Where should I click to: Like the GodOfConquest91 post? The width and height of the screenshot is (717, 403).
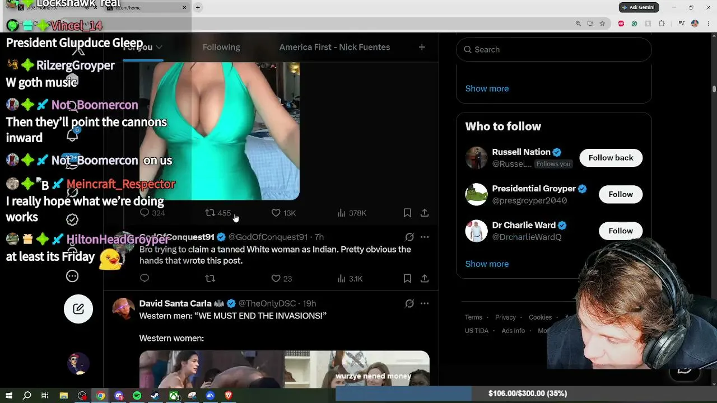[282, 279]
